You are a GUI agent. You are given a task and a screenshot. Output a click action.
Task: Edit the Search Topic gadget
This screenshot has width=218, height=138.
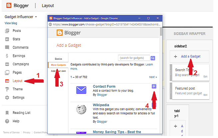click(x=205, y=77)
